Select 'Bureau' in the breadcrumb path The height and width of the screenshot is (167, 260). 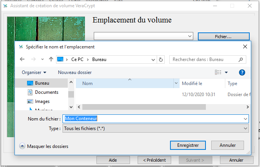coord(99,59)
